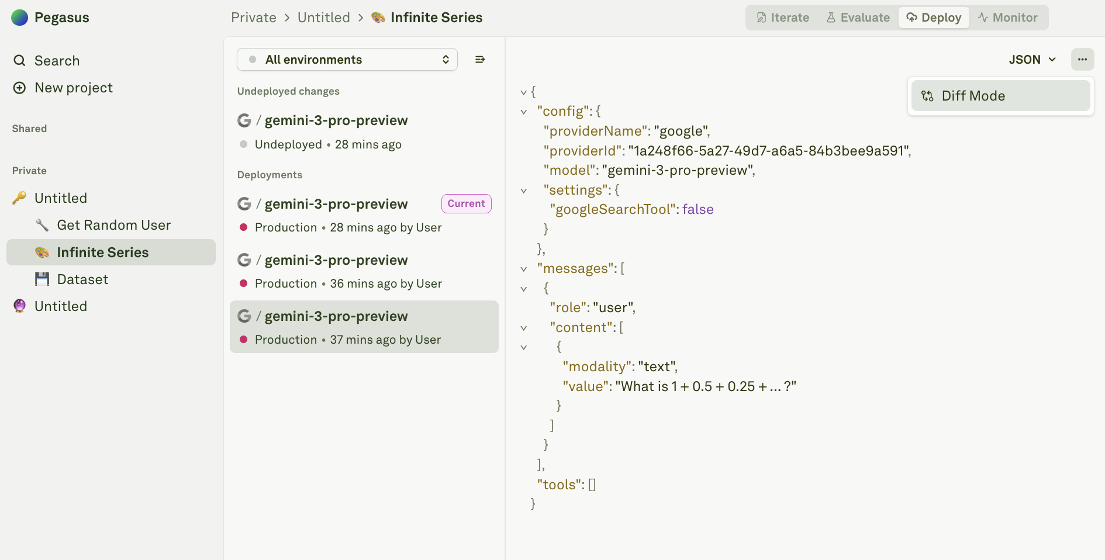Collapse the content item object above "modality"

coord(524,347)
